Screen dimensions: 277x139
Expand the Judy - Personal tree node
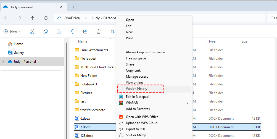coord(3,62)
